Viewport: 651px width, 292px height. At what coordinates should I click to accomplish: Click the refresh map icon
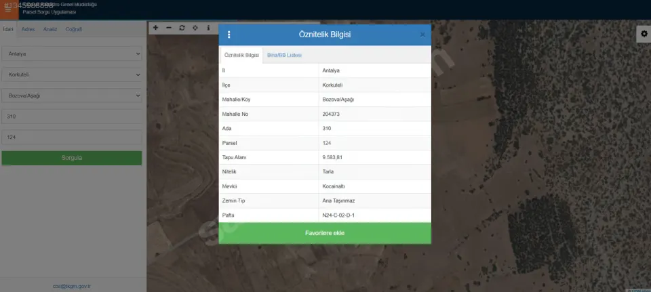click(x=182, y=28)
